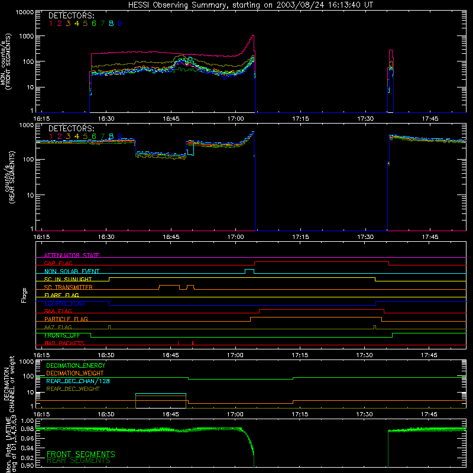Screen dimensions: 473x473
Task: Select the 'NON_SOLAR_EVENT' flag label
Action: point(72,271)
